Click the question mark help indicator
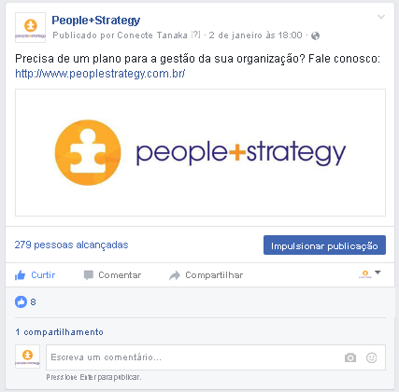 click(195, 35)
